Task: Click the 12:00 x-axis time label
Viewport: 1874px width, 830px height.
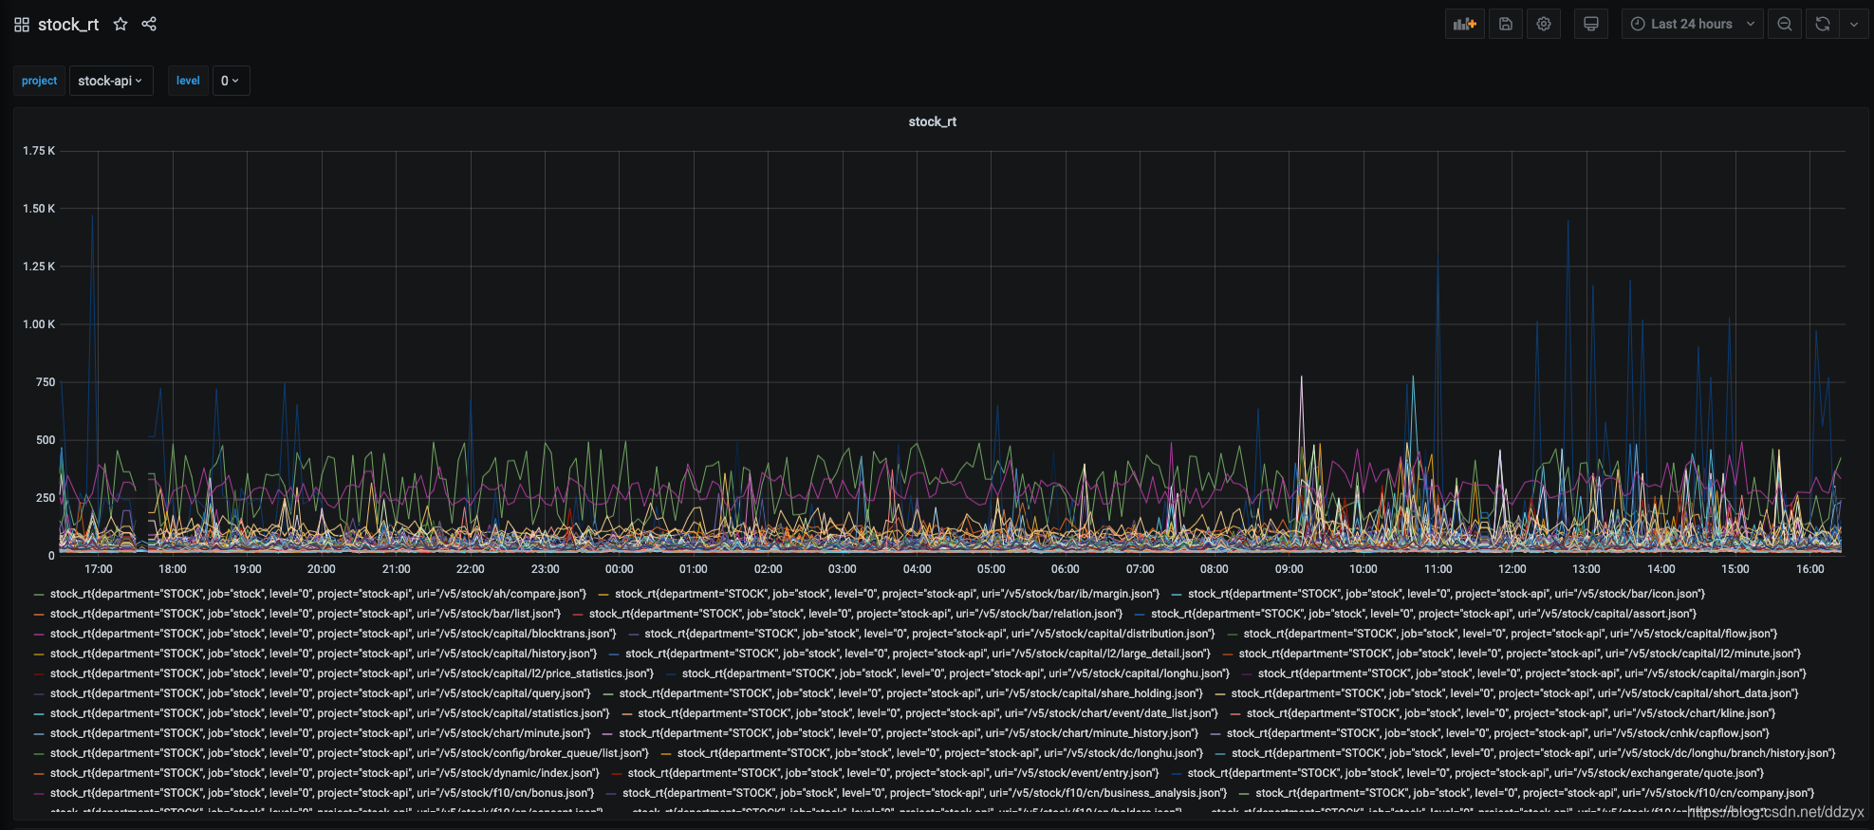Action: [1512, 569]
